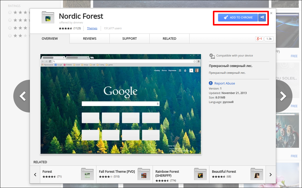The image size is (302, 188).
Task: Click the 1.3k +1 count bubble
Action: click(x=269, y=39)
